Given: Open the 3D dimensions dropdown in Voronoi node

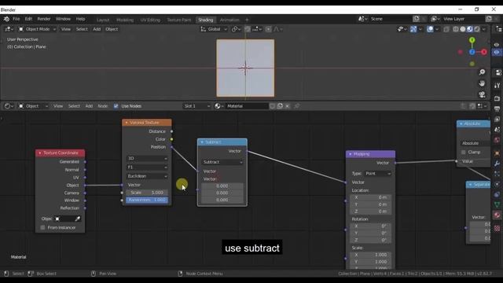Looking at the screenshot, I should 147,159.
